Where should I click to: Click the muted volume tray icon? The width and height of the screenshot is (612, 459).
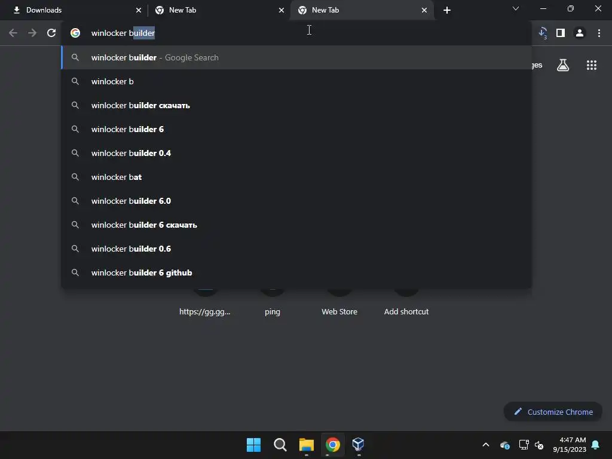(539, 445)
